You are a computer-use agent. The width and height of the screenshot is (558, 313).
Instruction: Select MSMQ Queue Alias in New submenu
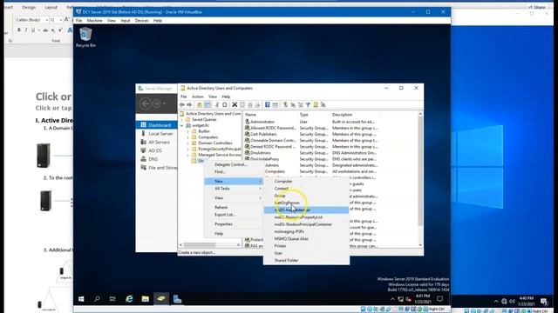pos(306,239)
